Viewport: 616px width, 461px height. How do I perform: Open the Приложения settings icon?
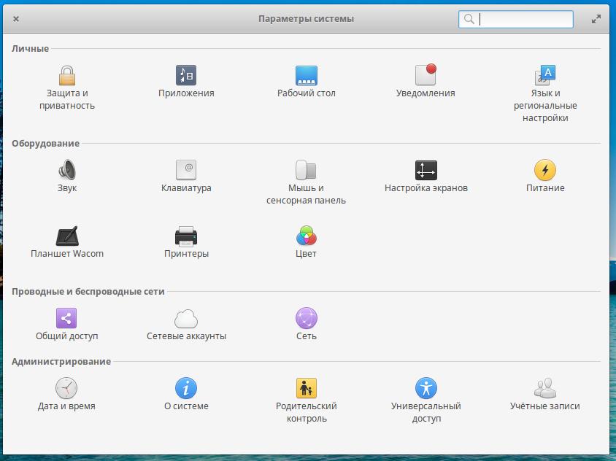click(x=186, y=76)
